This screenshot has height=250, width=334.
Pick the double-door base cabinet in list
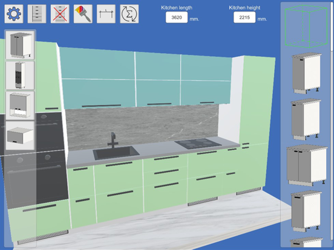307,165
